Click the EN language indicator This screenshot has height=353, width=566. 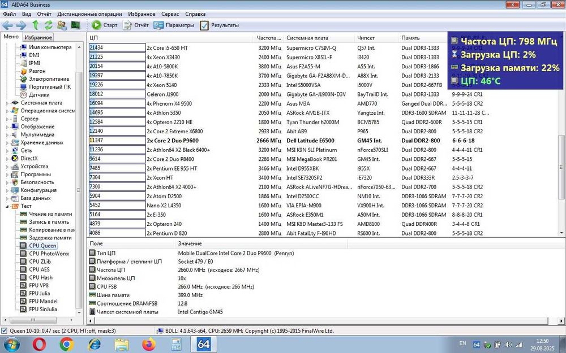point(462,343)
